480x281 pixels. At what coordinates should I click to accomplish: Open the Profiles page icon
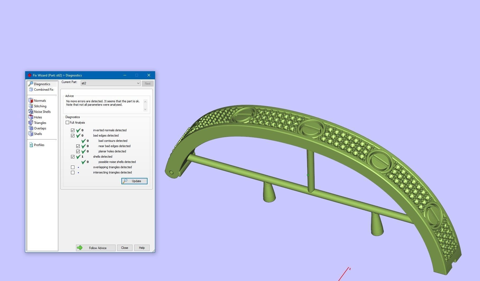31,145
